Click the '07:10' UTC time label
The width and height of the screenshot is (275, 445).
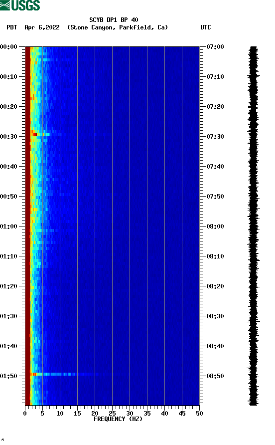pos(215,77)
